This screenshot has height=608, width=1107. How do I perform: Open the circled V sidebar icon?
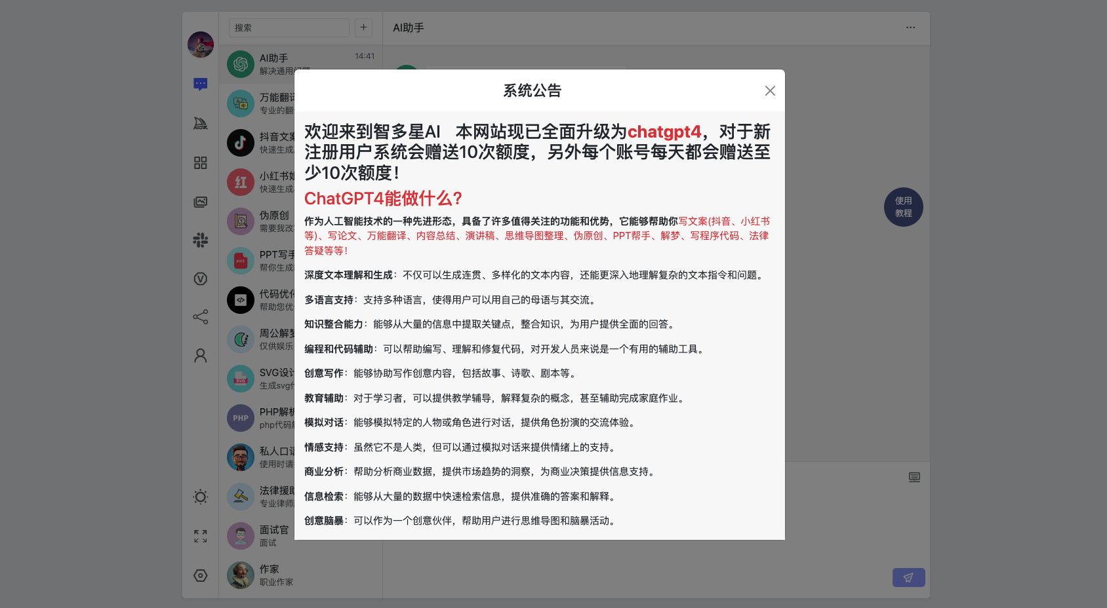point(201,278)
